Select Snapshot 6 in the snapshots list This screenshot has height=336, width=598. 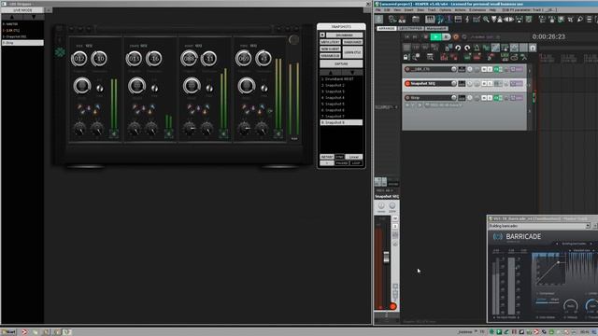(341, 110)
